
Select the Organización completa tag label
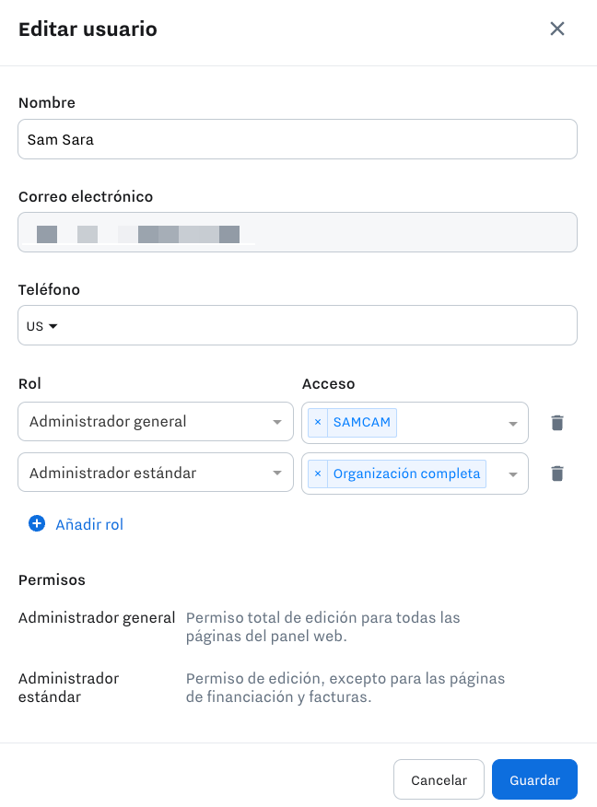(x=406, y=474)
